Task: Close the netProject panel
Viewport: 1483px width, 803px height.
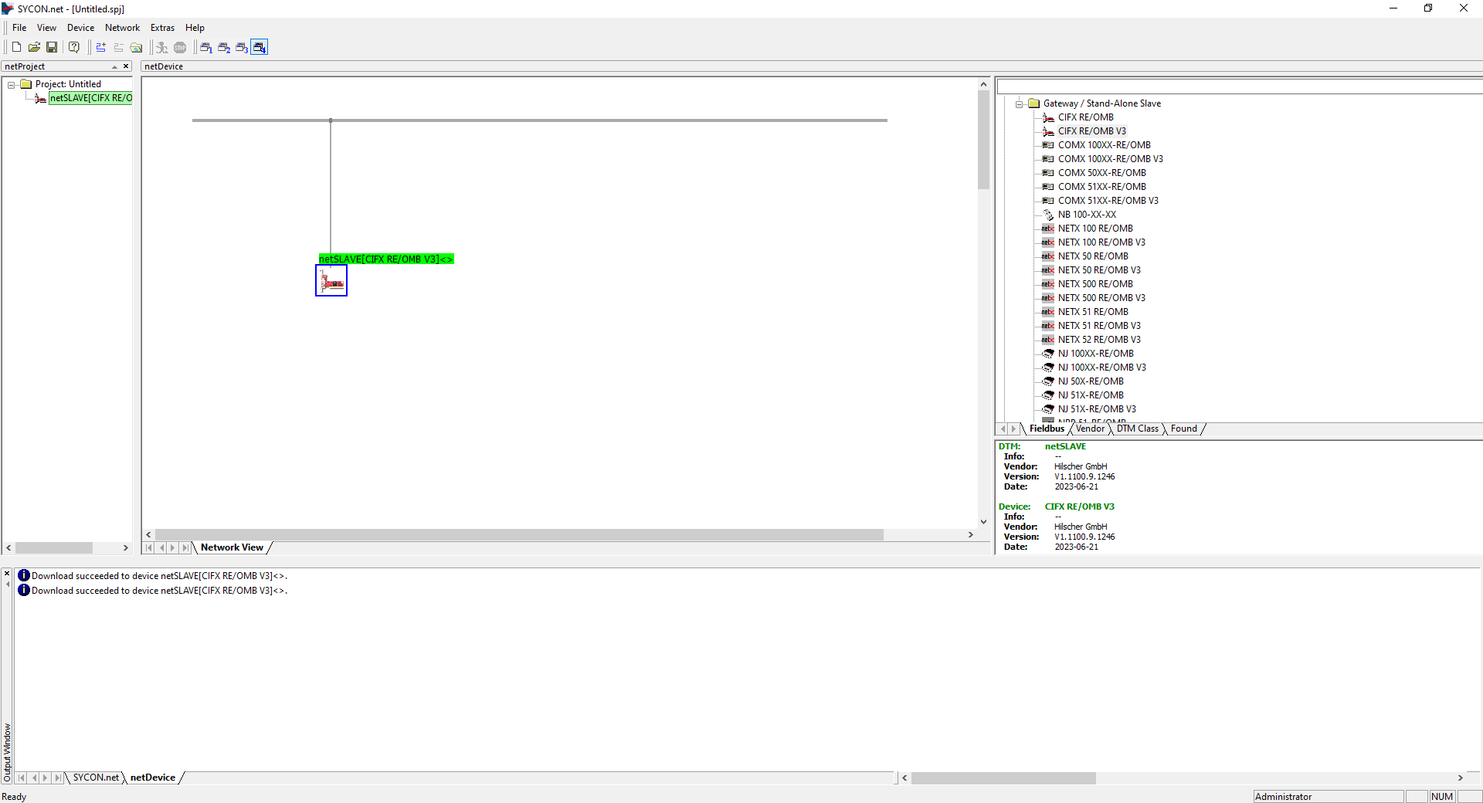Action: 126,66
